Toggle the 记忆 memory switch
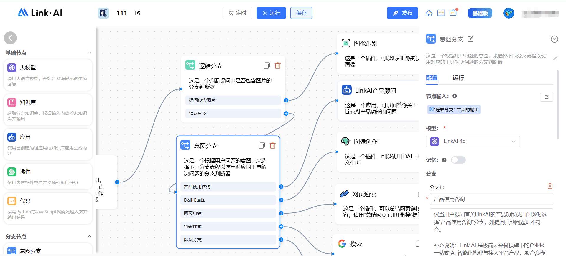The width and height of the screenshot is (566, 256). [458, 160]
